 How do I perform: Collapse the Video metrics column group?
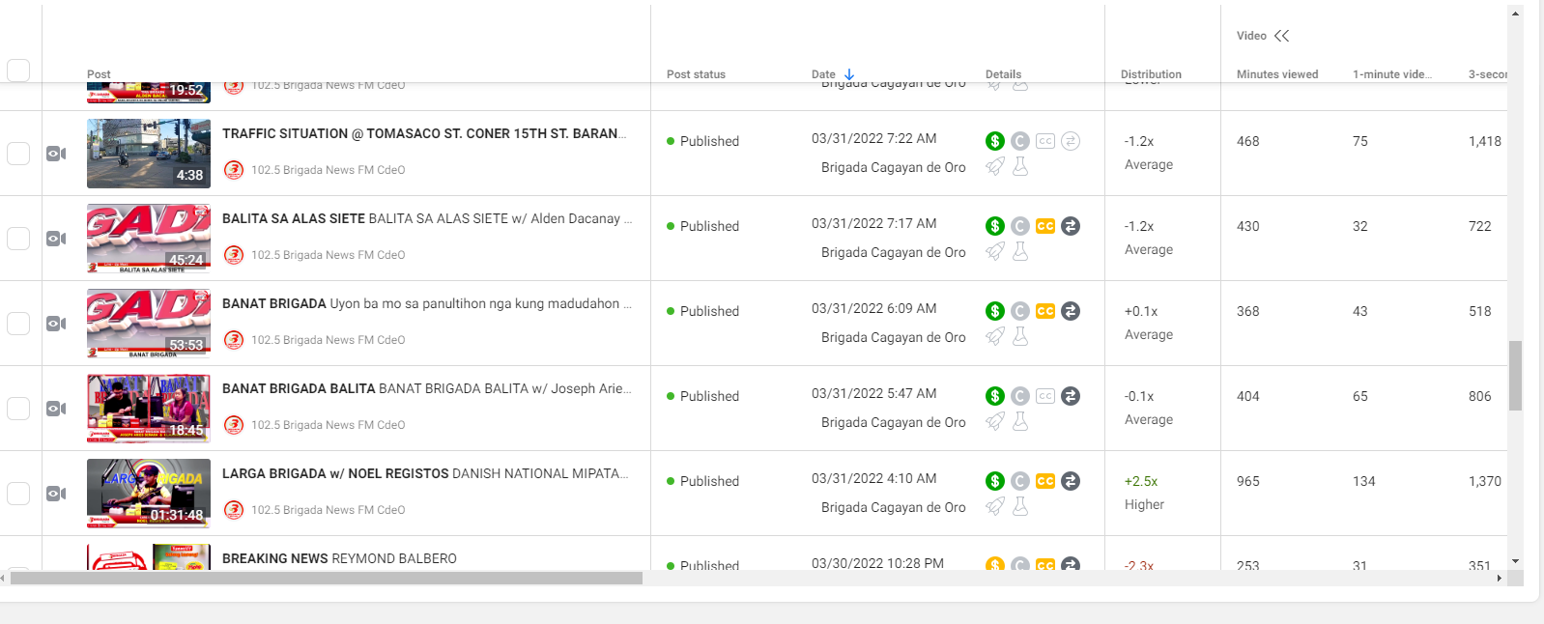[x=1281, y=36]
